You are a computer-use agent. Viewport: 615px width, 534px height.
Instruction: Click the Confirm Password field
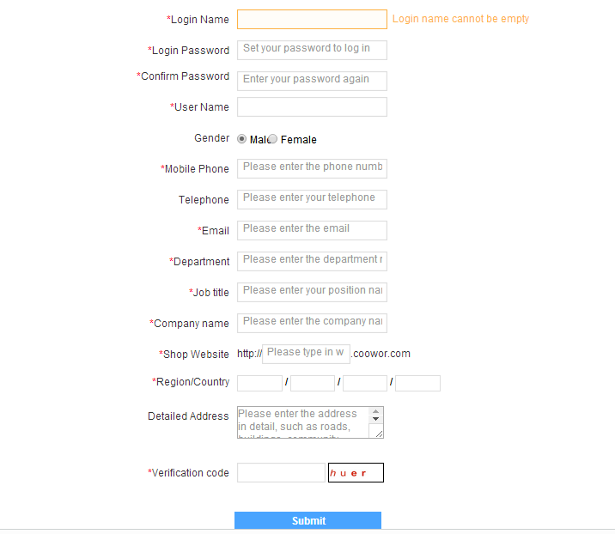click(x=312, y=81)
